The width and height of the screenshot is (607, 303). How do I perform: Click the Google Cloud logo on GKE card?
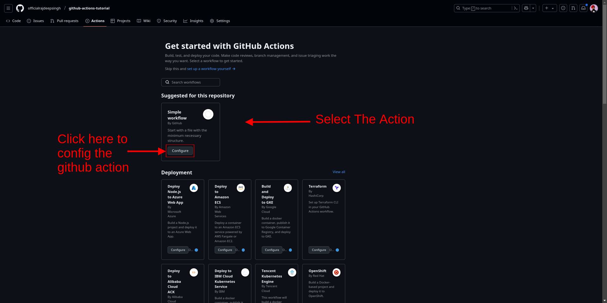(288, 188)
